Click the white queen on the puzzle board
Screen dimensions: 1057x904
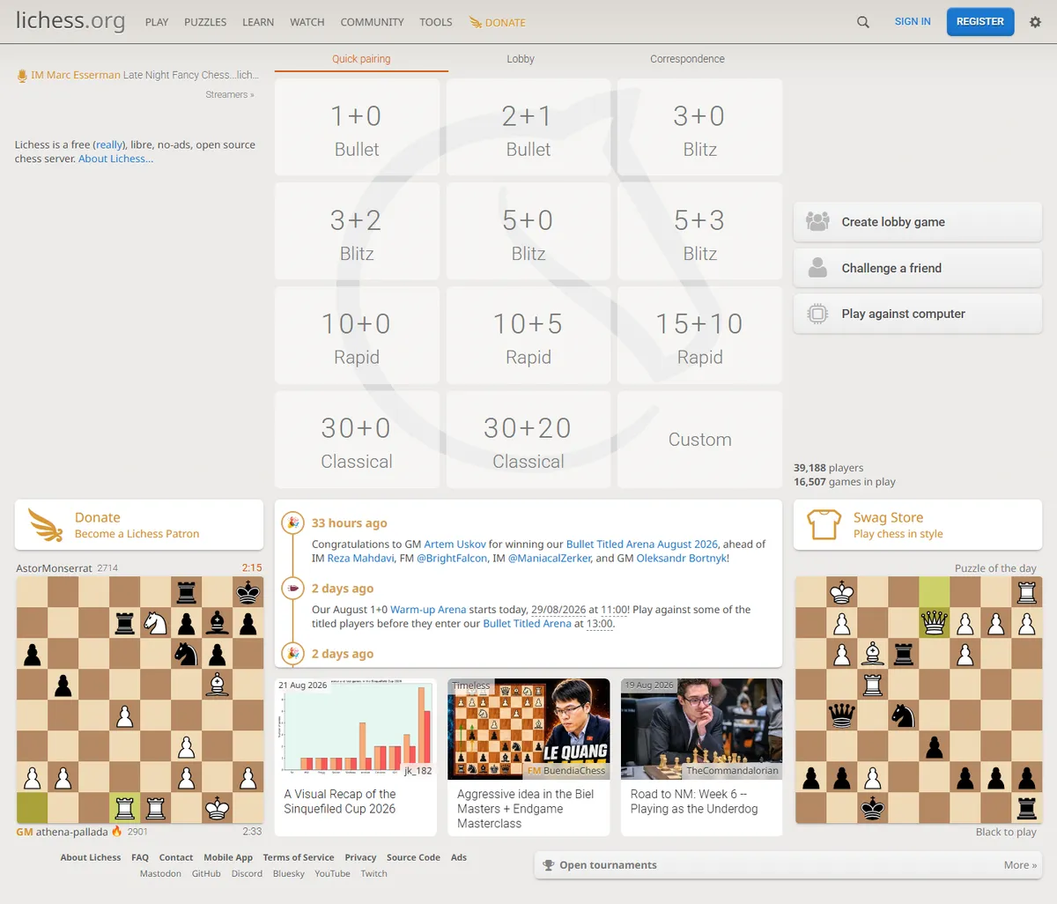[934, 623]
